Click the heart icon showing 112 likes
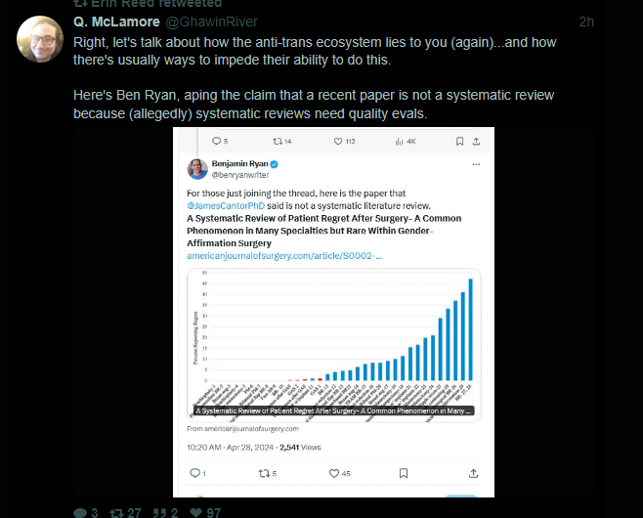 point(338,142)
